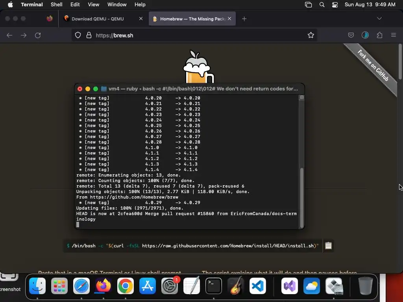
Task: Open Google Chrome from the Dock
Action: pyautogui.click(x=126, y=286)
